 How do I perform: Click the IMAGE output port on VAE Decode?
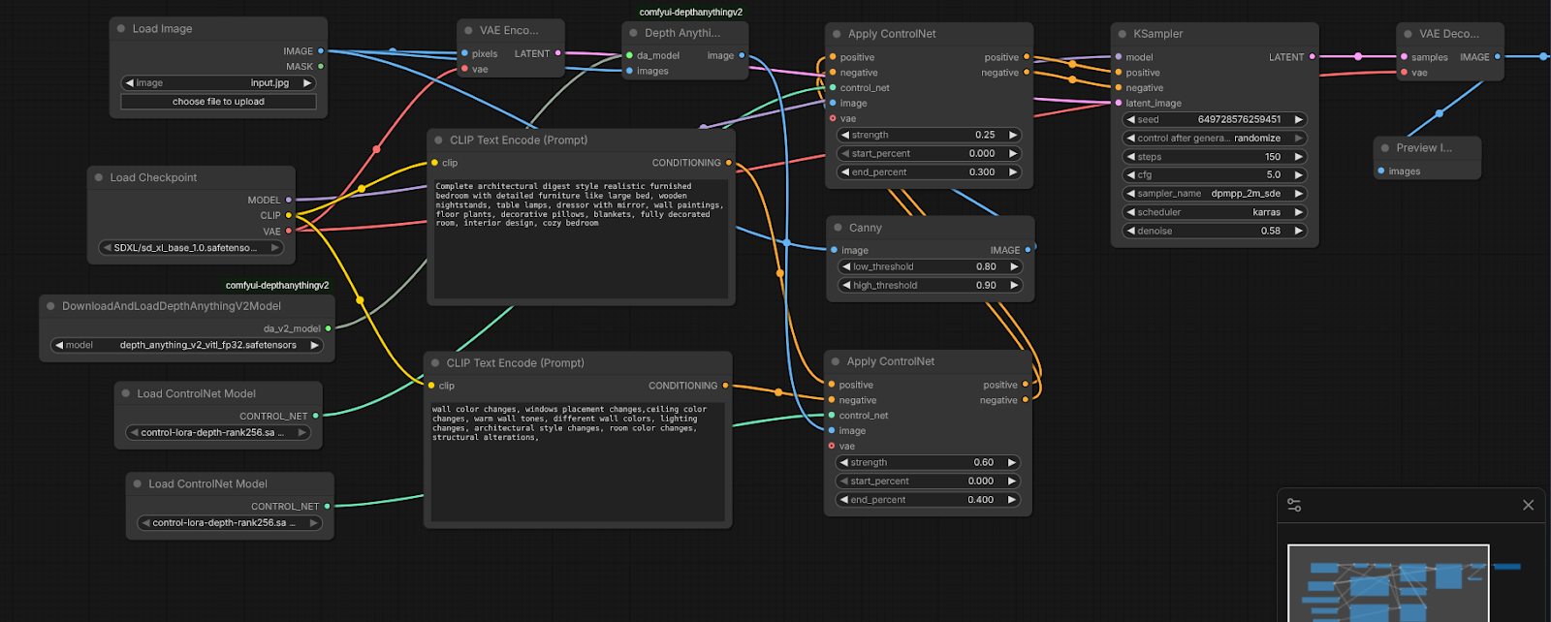pos(1498,57)
